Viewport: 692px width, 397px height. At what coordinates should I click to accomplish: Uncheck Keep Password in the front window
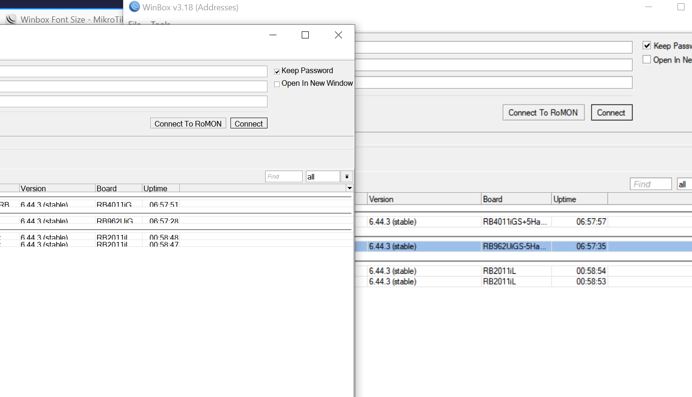pyautogui.click(x=277, y=71)
